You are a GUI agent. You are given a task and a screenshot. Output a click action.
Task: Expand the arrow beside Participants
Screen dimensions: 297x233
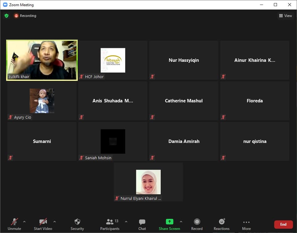pos(126,222)
